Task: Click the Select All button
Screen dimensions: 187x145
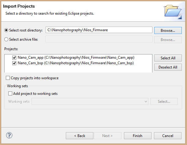Action: (x=168, y=58)
